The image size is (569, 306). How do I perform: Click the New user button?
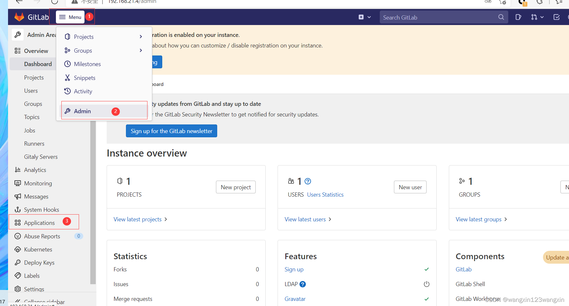tap(410, 187)
